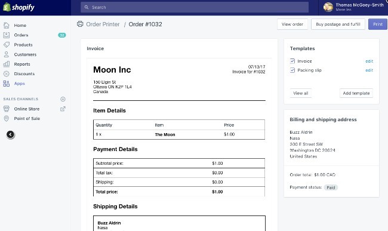388x231 pixels.
Task: Open the Home icon in sidebar
Action: (x=7, y=25)
